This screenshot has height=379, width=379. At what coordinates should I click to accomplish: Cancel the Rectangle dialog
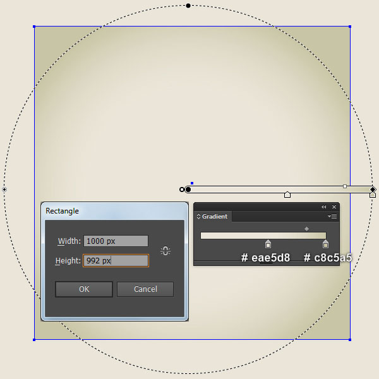click(x=145, y=289)
